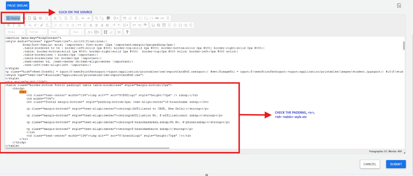413x176 pixels.
Task: Click the Insert Special Character omega icon
Action: [180, 25]
